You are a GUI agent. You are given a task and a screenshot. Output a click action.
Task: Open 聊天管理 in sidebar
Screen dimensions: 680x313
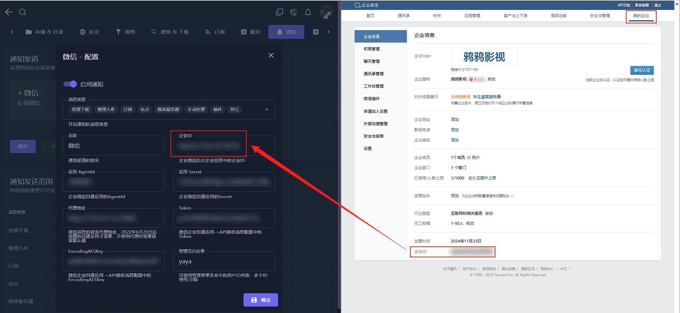tap(371, 61)
